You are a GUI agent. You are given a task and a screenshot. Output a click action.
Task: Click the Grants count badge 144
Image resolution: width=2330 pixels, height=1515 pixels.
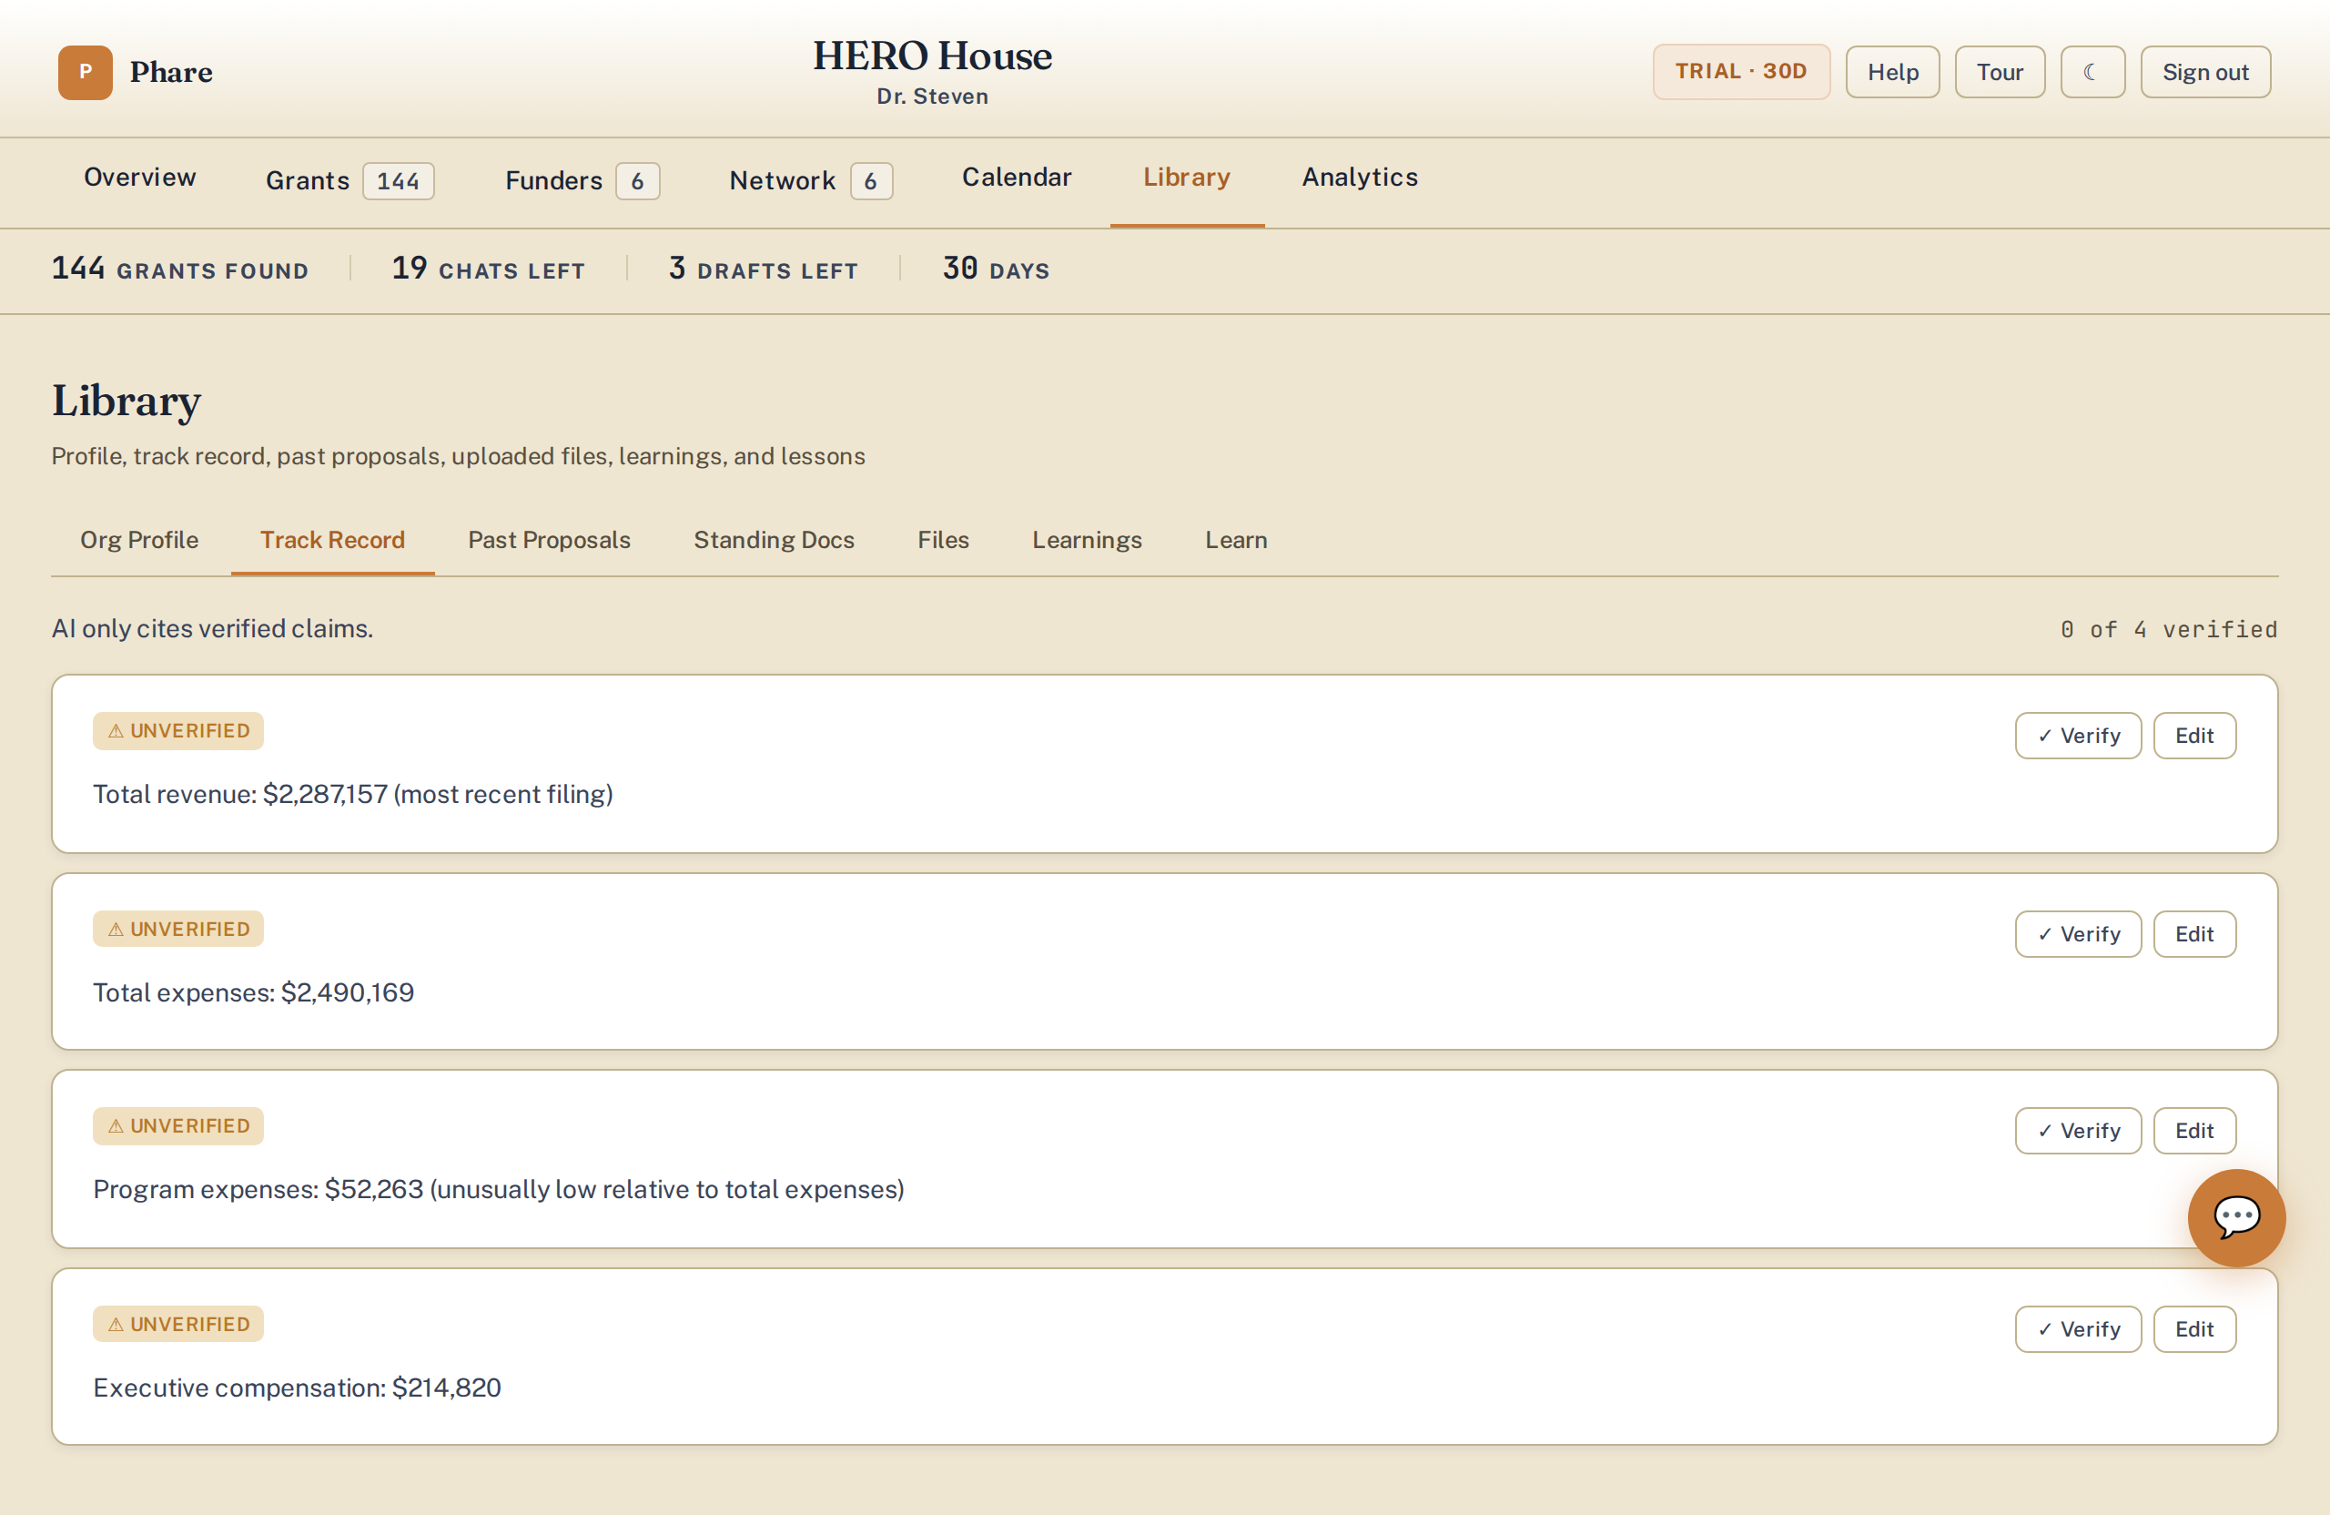(399, 181)
